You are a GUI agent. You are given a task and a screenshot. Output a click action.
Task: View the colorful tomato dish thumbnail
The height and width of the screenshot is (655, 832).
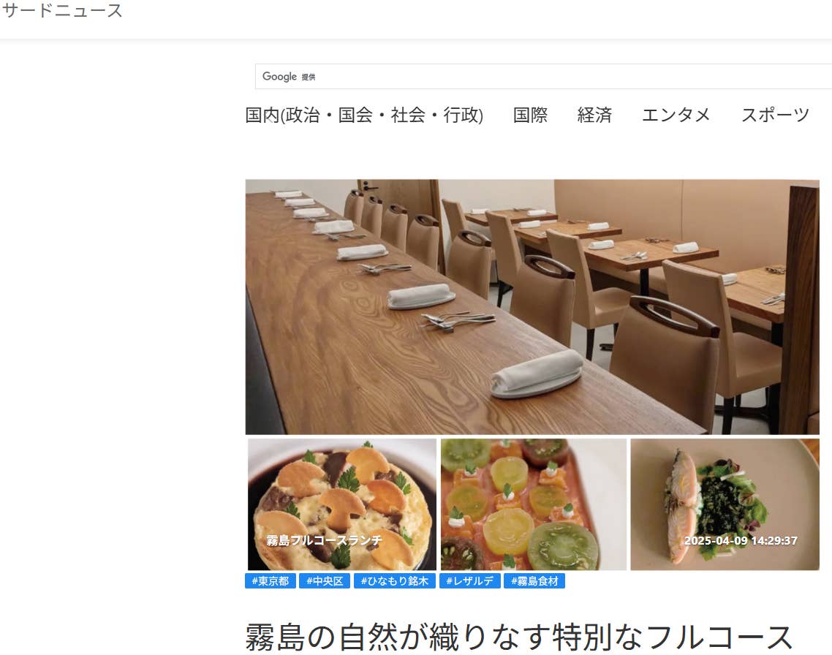tap(534, 504)
